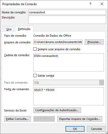Click the Texto do comando text area
Image resolution: width=108 pixels, height=134 pixels.
[69, 96]
